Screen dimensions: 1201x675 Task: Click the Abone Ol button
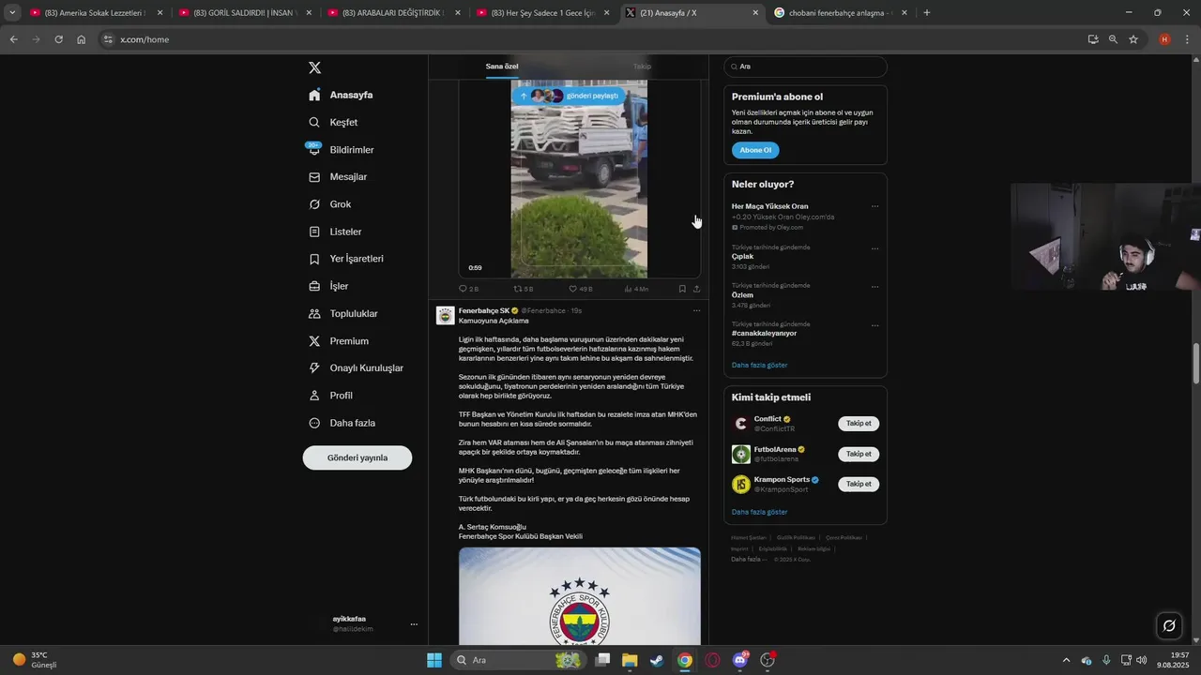coord(755,150)
